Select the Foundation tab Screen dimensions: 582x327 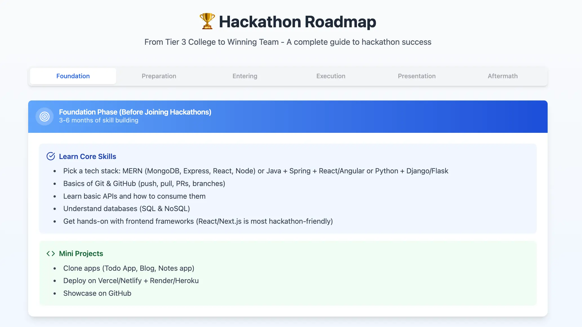pyautogui.click(x=73, y=76)
